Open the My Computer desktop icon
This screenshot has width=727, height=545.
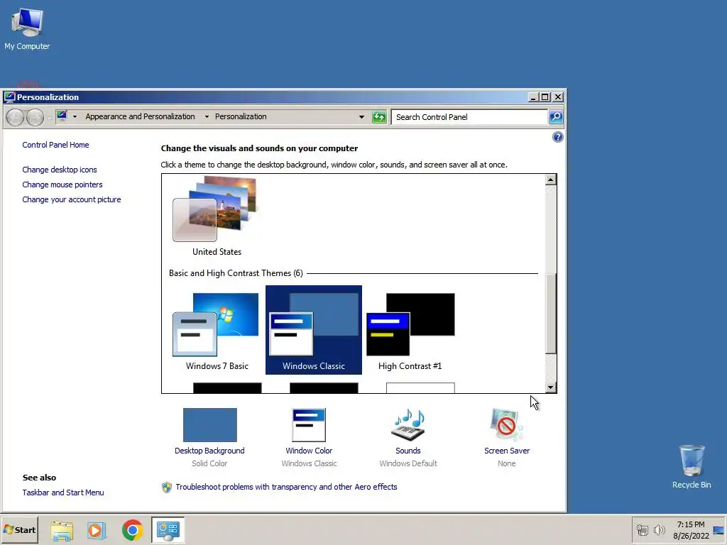pyautogui.click(x=27, y=28)
